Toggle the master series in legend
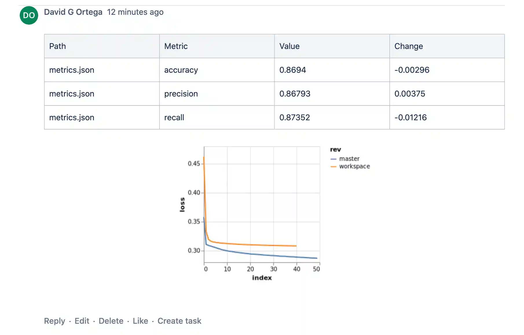The width and height of the screenshot is (524, 335). [x=349, y=159]
